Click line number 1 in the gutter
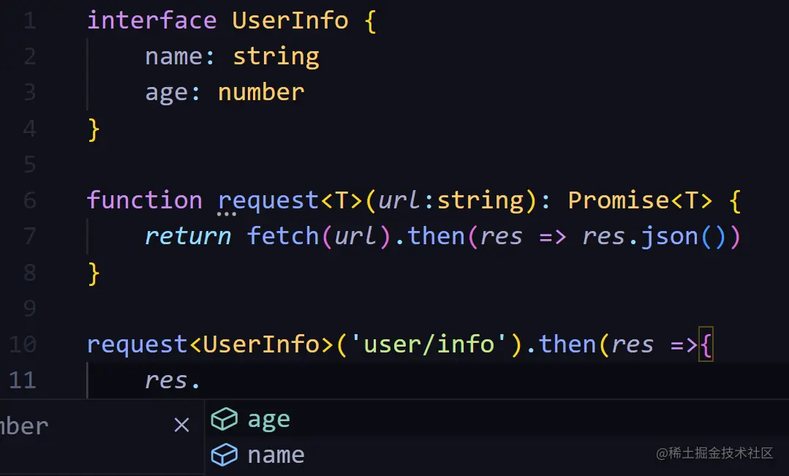The height and width of the screenshot is (476, 789). point(29,20)
